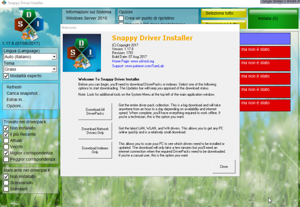Open Home Page www.sdi-tool.org link

click(133, 61)
